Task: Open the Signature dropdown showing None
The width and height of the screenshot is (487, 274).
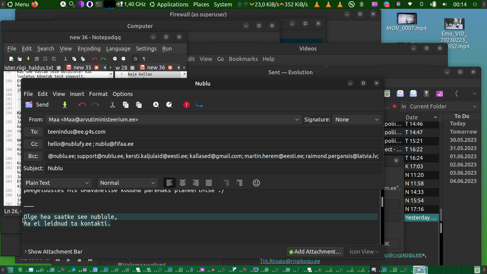Action: pos(357,120)
